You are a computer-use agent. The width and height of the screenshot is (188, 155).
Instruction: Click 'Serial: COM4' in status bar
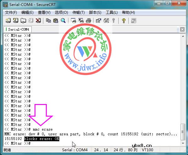point(75,150)
